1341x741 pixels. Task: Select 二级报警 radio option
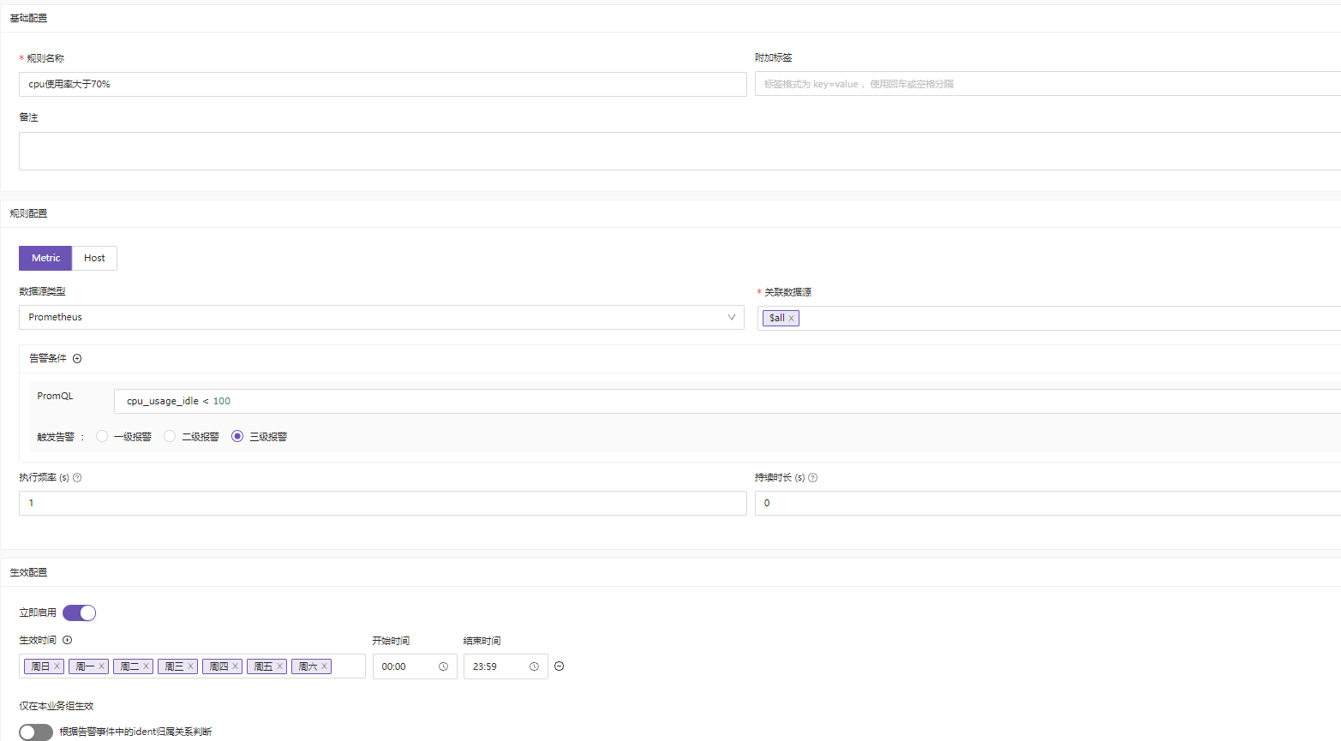coord(170,436)
